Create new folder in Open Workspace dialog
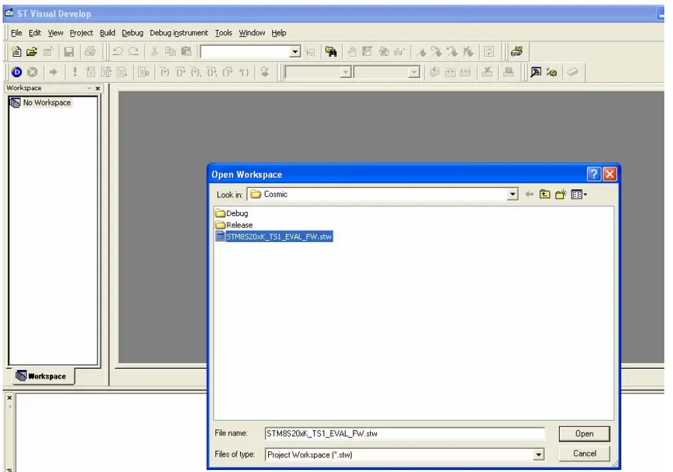This screenshot has width=673, height=472. point(561,195)
